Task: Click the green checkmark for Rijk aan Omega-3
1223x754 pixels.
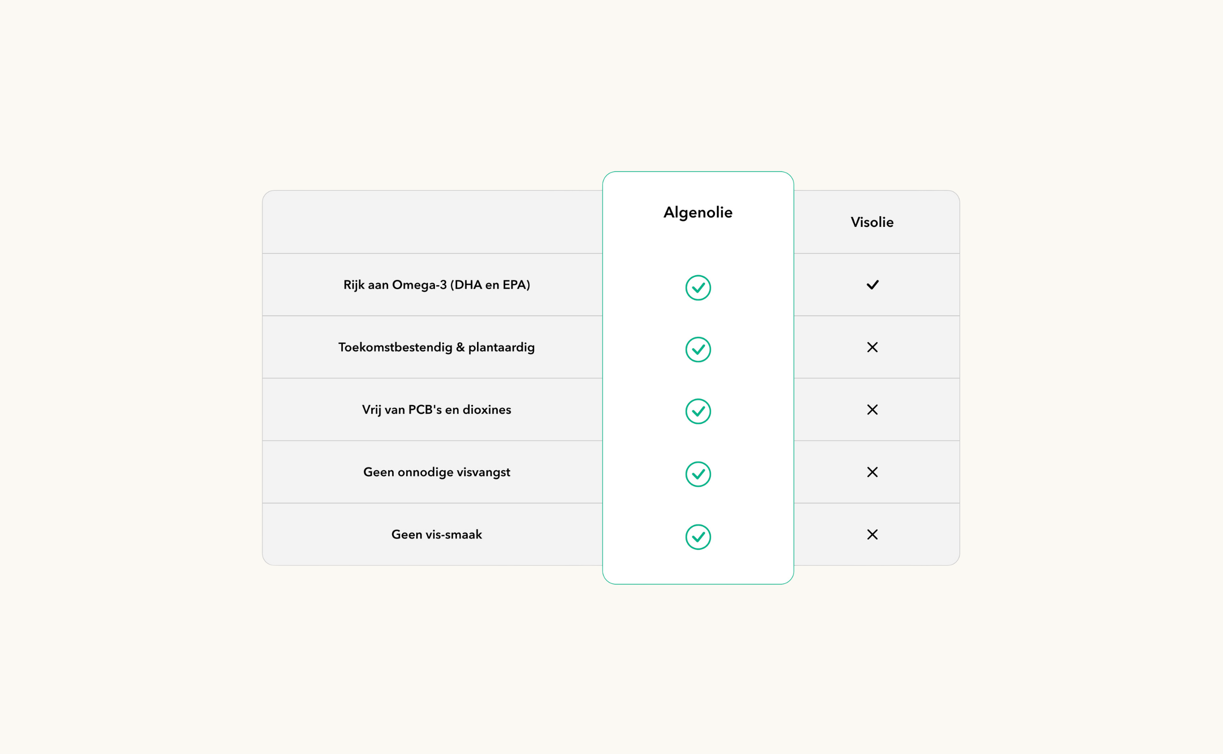Action: (x=698, y=288)
